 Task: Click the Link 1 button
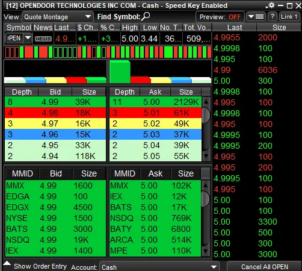[x=289, y=17]
